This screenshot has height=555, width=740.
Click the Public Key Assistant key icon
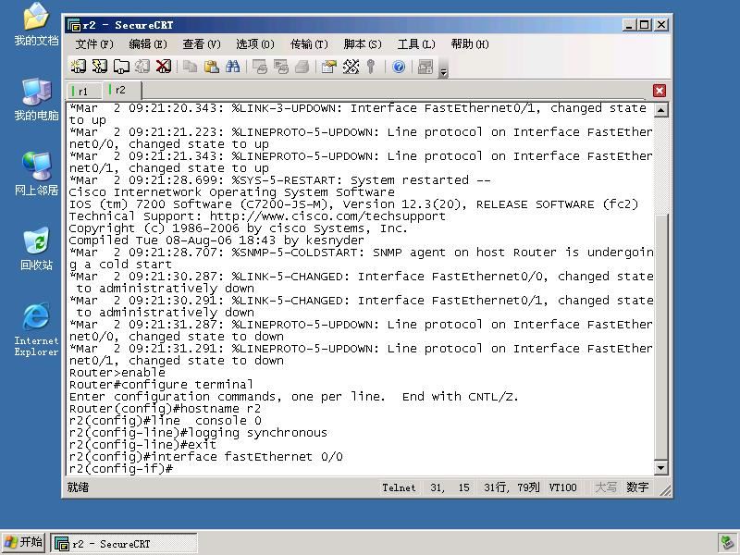[x=372, y=67]
